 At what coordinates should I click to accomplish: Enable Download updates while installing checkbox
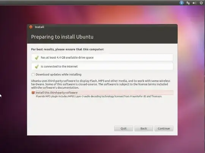click(33, 75)
